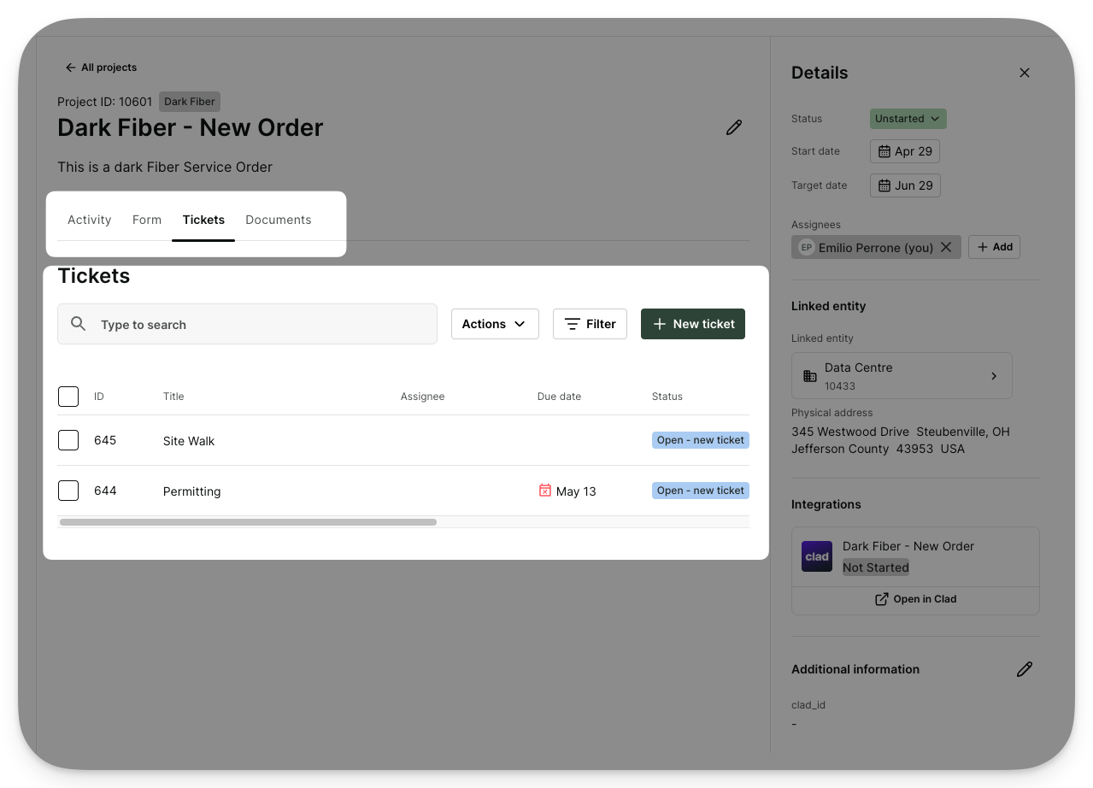Select all tickets with the header checkbox
The height and width of the screenshot is (788, 1093).
click(68, 397)
